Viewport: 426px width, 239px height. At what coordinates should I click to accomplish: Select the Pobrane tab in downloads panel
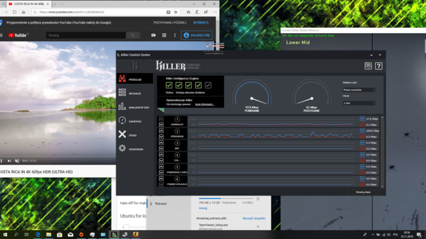[x=169, y=203]
